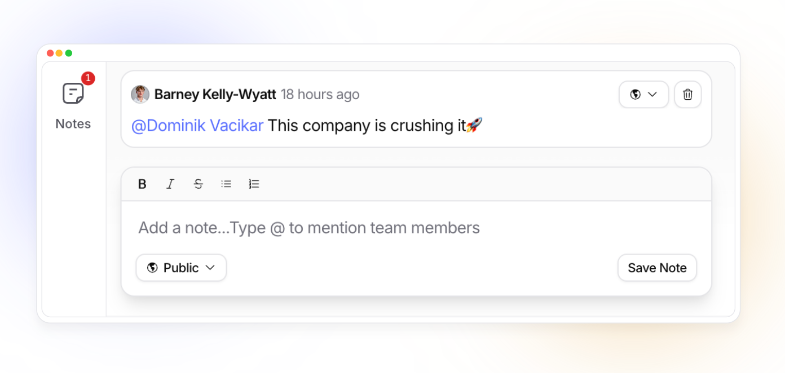Screen dimensions: 785x373
Task: Toggle italic formatting in the note editor
Action: (170, 184)
